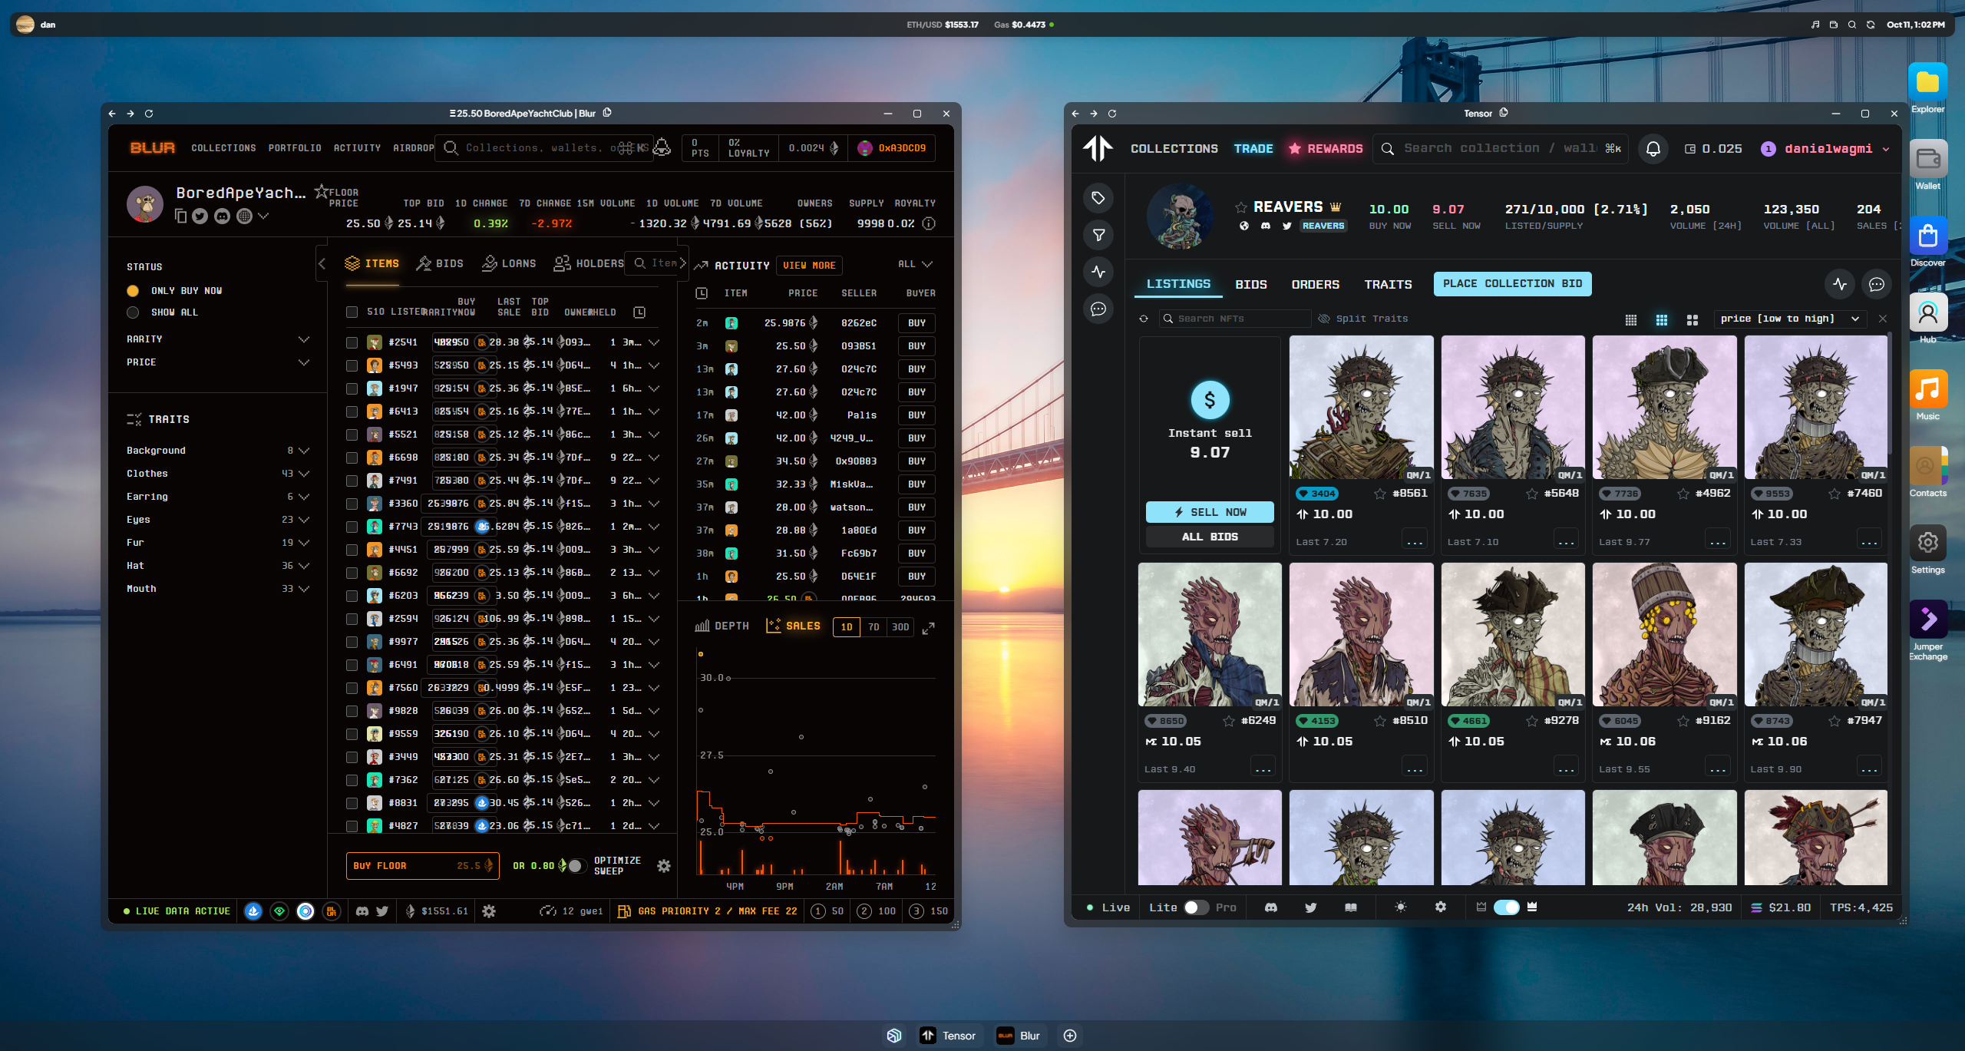Viewport: 1965px width, 1051px height.
Task: Refresh Tensor listings with the reload icon
Action: (x=1144, y=319)
